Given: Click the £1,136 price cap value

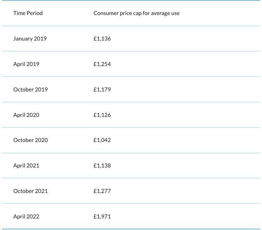Looking at the screenshot, I should 102,39.
